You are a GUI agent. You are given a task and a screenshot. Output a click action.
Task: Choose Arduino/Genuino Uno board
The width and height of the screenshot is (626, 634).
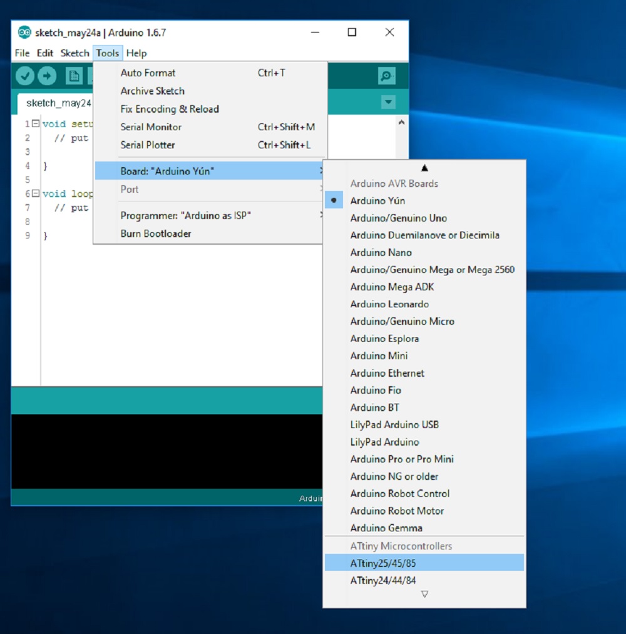click(x=424, y=218)
